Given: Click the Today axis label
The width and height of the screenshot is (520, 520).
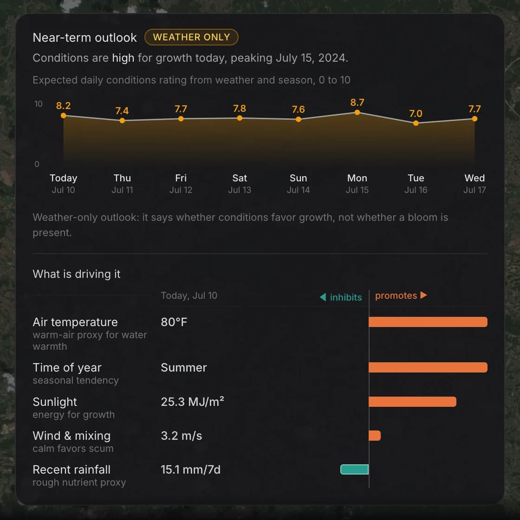Looking at the screenshot, I should (x=64, y=178).
